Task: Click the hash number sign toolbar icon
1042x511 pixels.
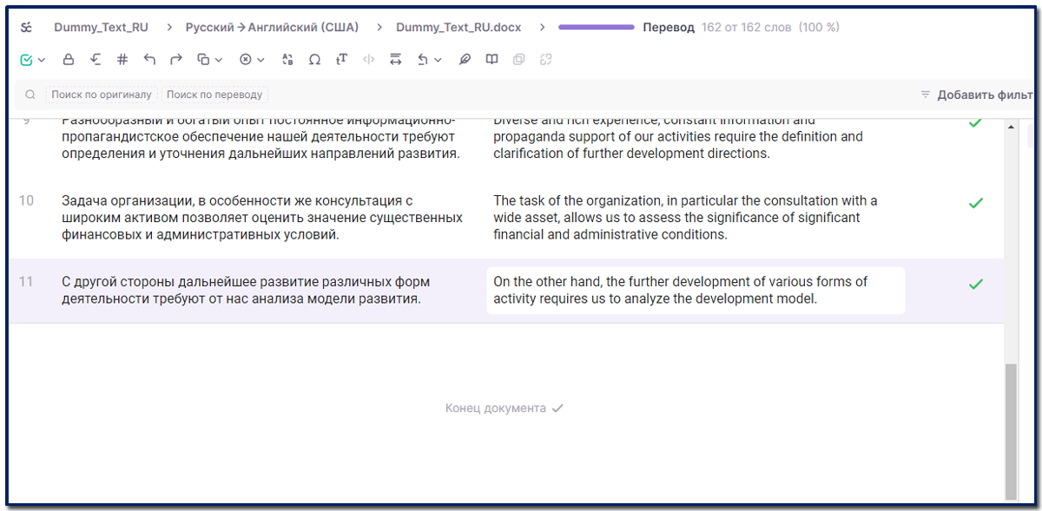Action: [x=122, y=60]
